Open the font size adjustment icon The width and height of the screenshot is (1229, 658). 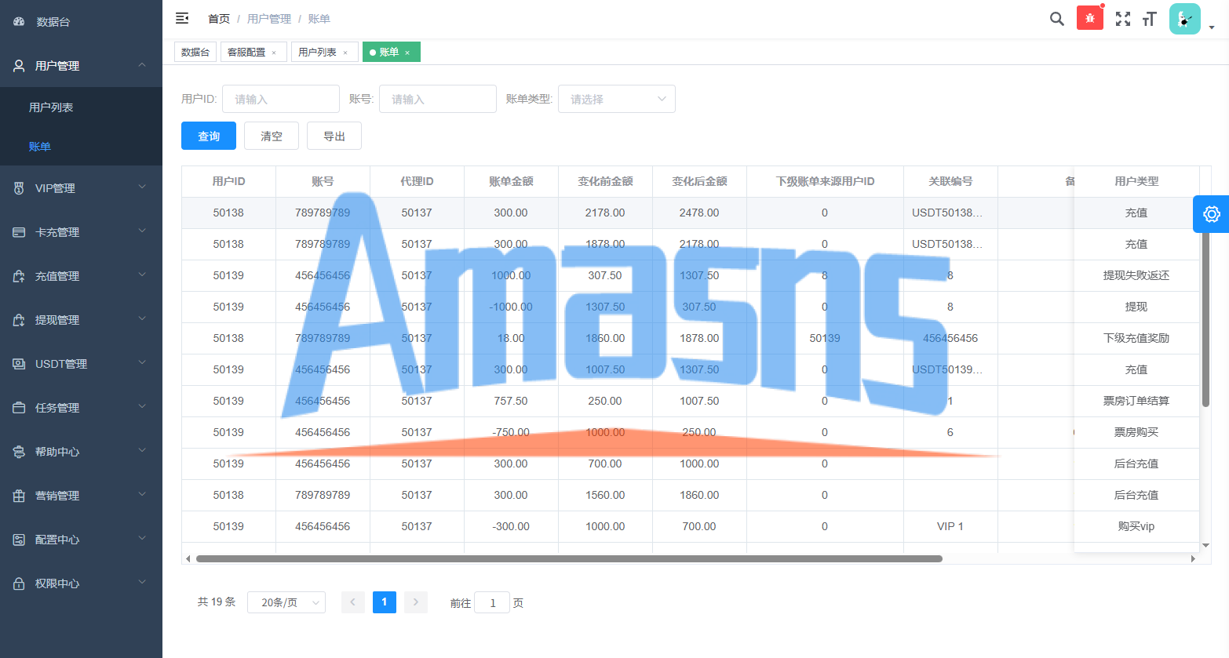[x=1150, y=19]
